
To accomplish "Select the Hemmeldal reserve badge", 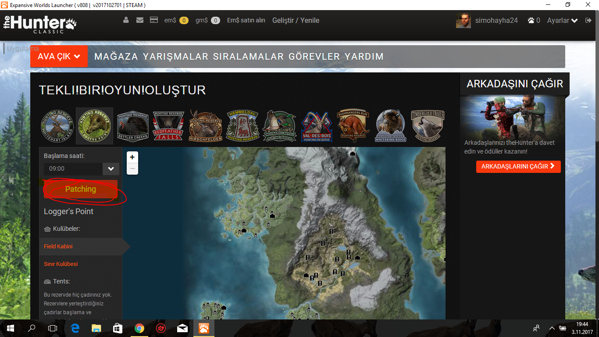I will [243, 126].
